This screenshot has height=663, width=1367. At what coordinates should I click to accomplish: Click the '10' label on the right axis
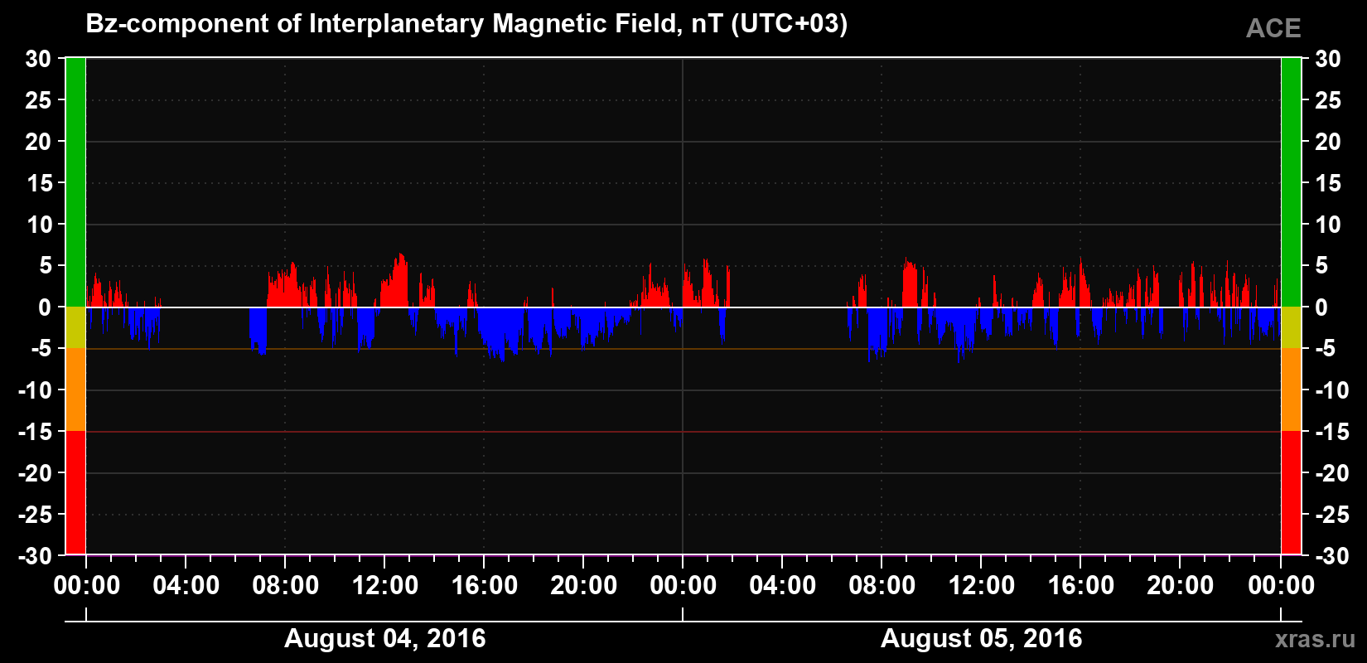point(1328,225)
